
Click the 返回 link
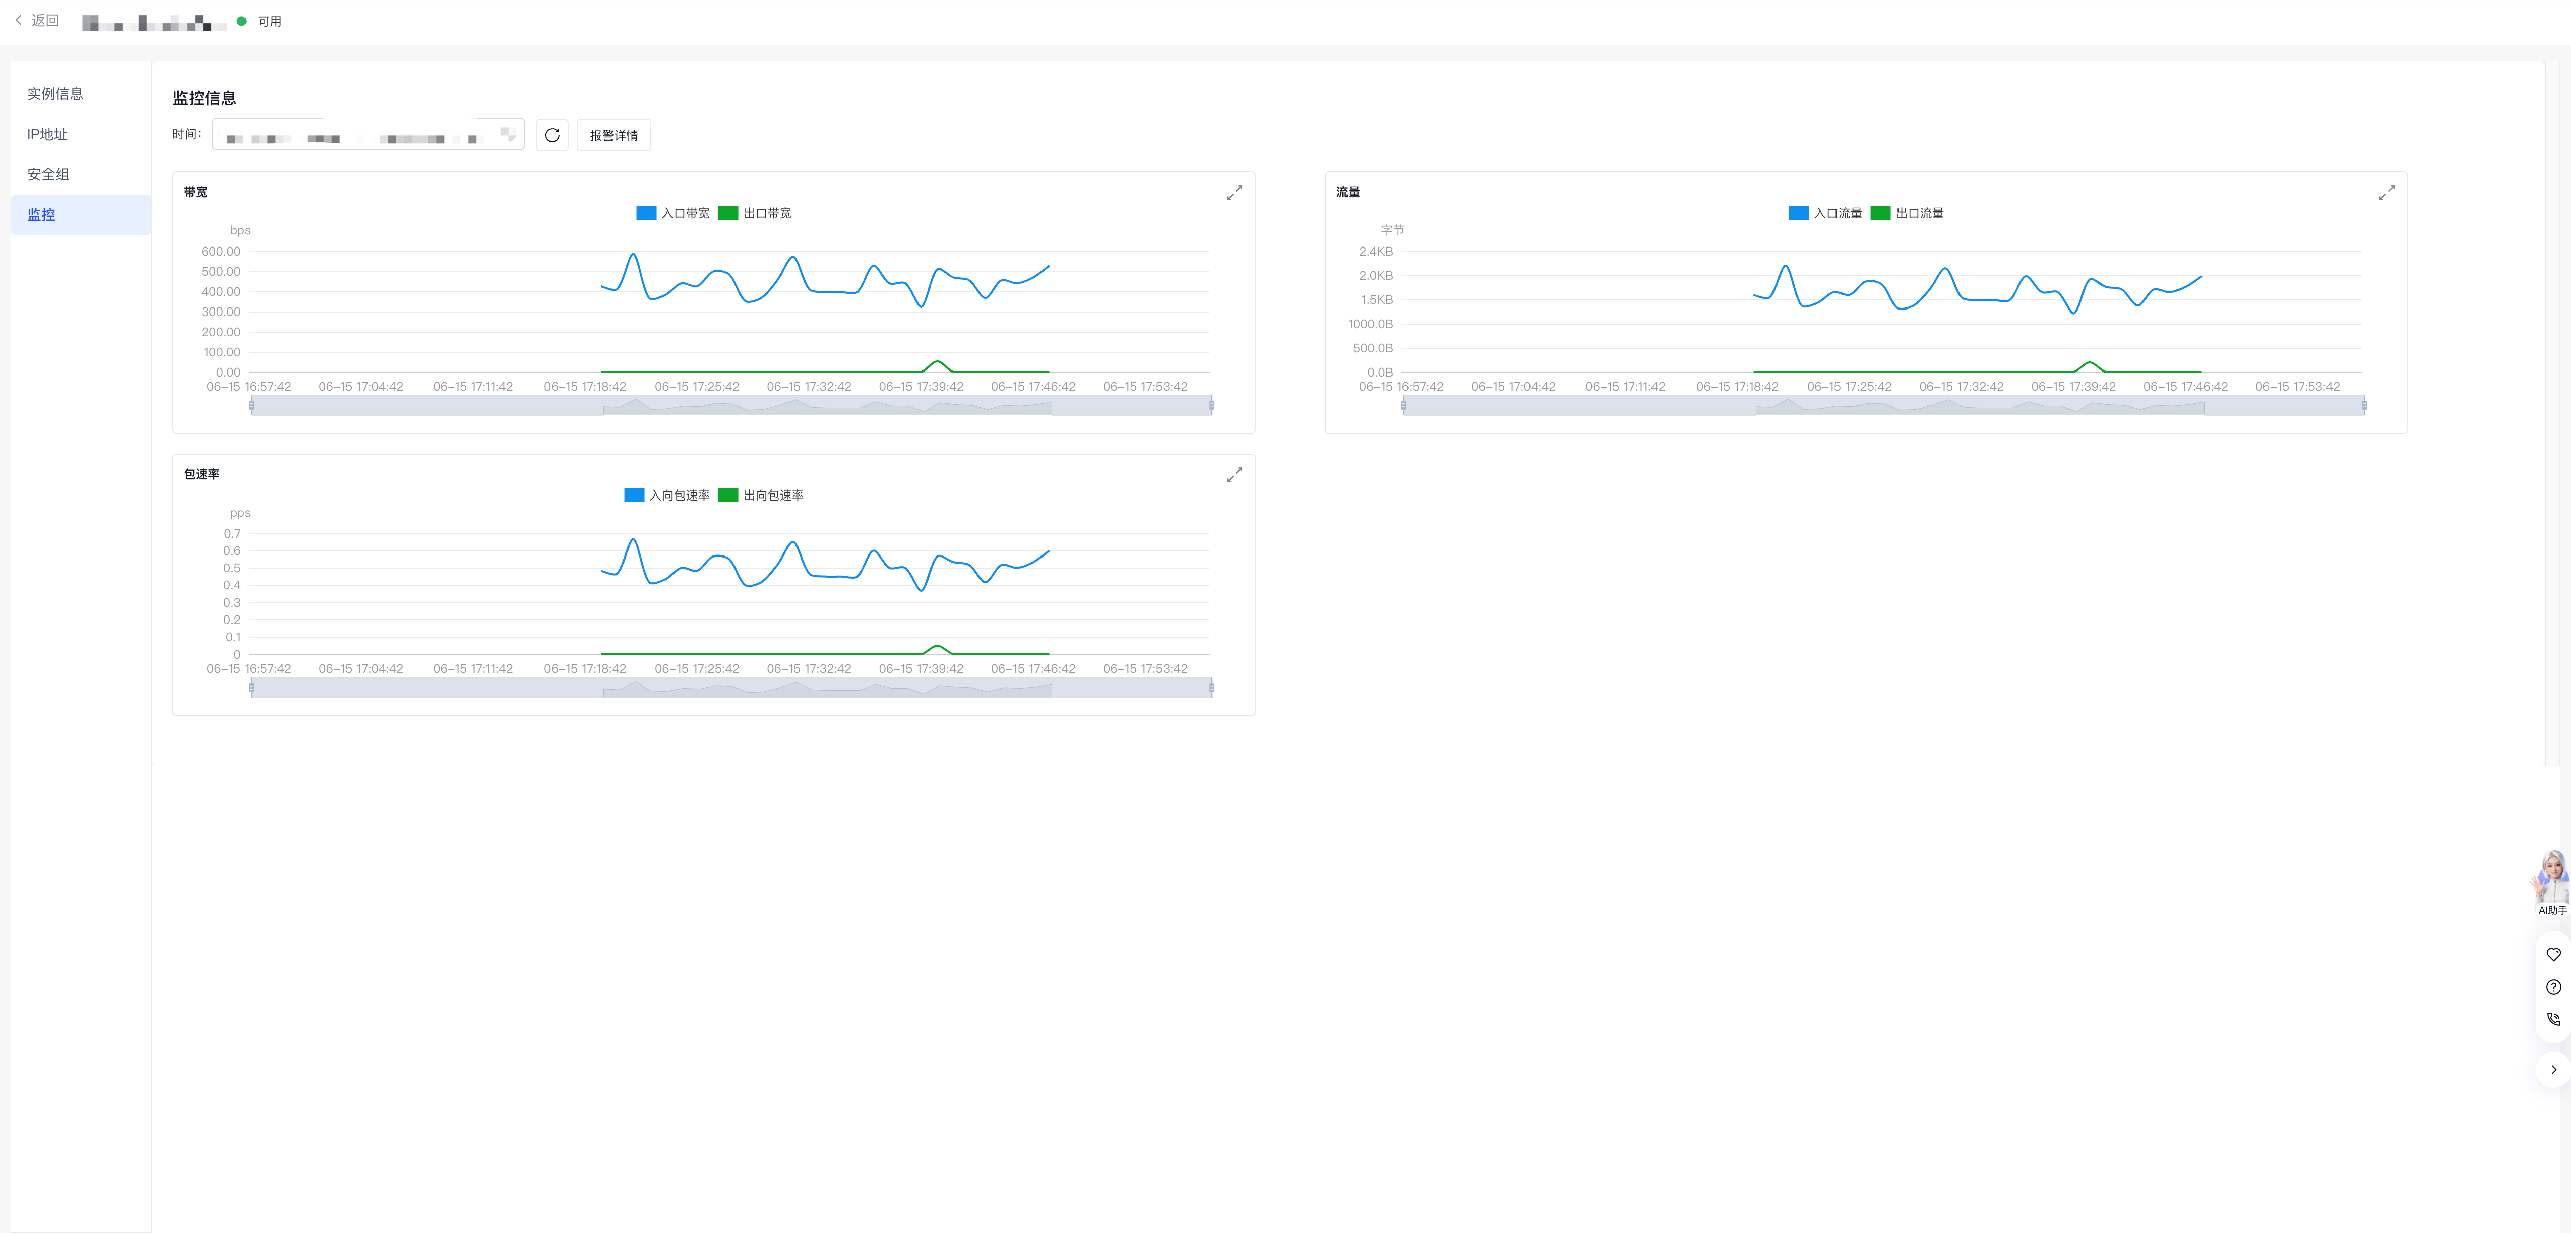(45, 20)
